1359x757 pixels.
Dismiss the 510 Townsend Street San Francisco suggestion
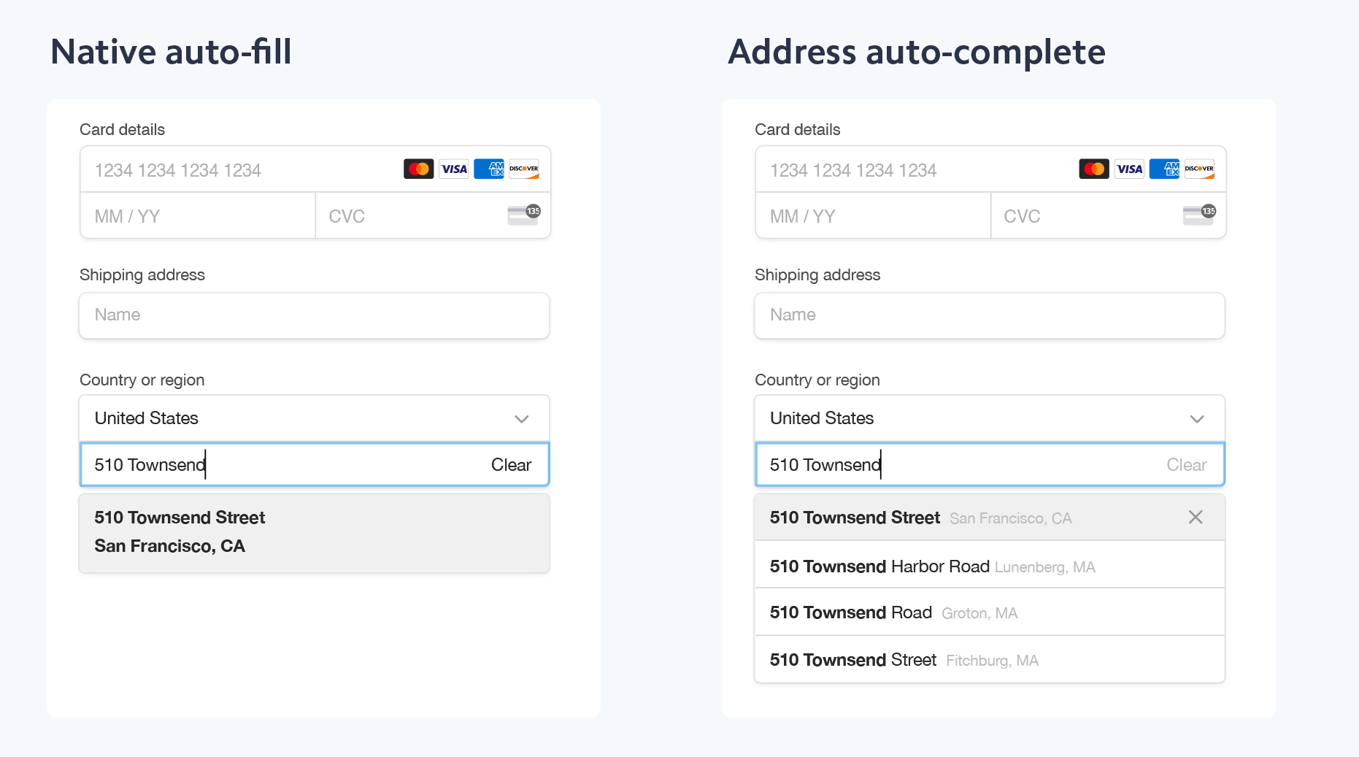(x=1195, y=517)
